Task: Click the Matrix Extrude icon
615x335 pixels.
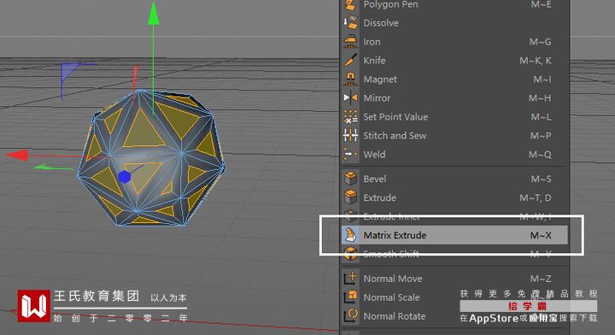Action: (x=350, y=235)
